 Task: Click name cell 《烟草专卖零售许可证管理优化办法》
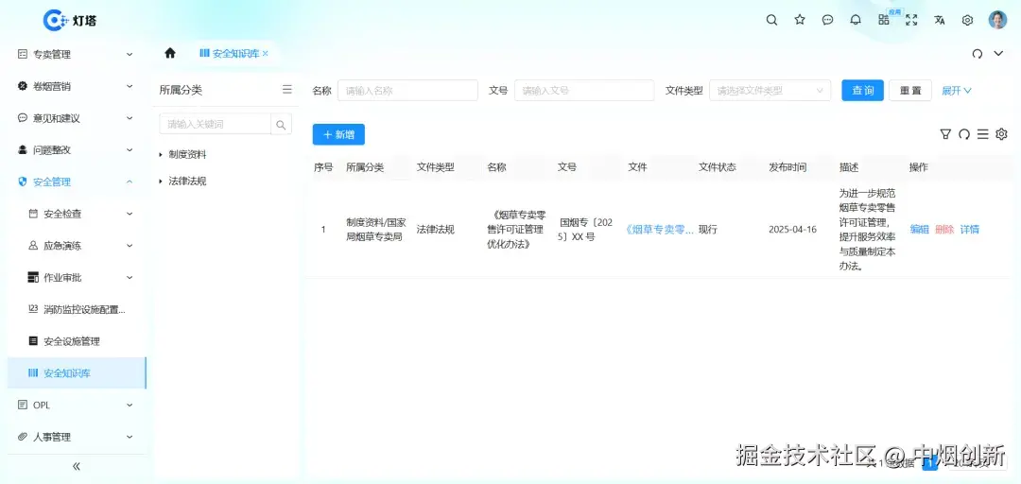point(516,230)
